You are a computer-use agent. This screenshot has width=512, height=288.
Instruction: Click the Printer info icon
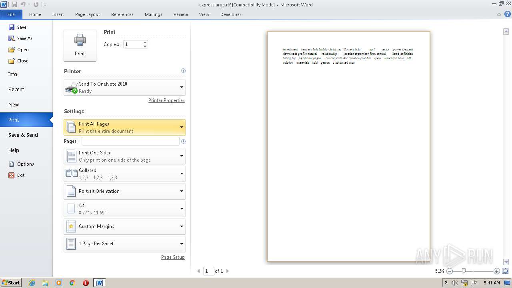pyautogui.click(x=183, y=71)
